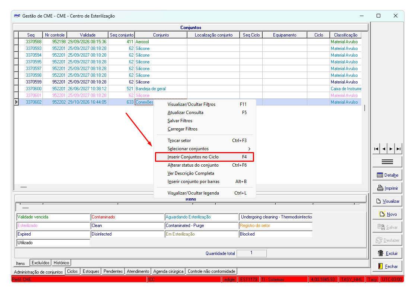Viewport: 409px width, 287px height.
Task: Choose Atualizar Consulta from the menu
Action: [x=205, y=113]
